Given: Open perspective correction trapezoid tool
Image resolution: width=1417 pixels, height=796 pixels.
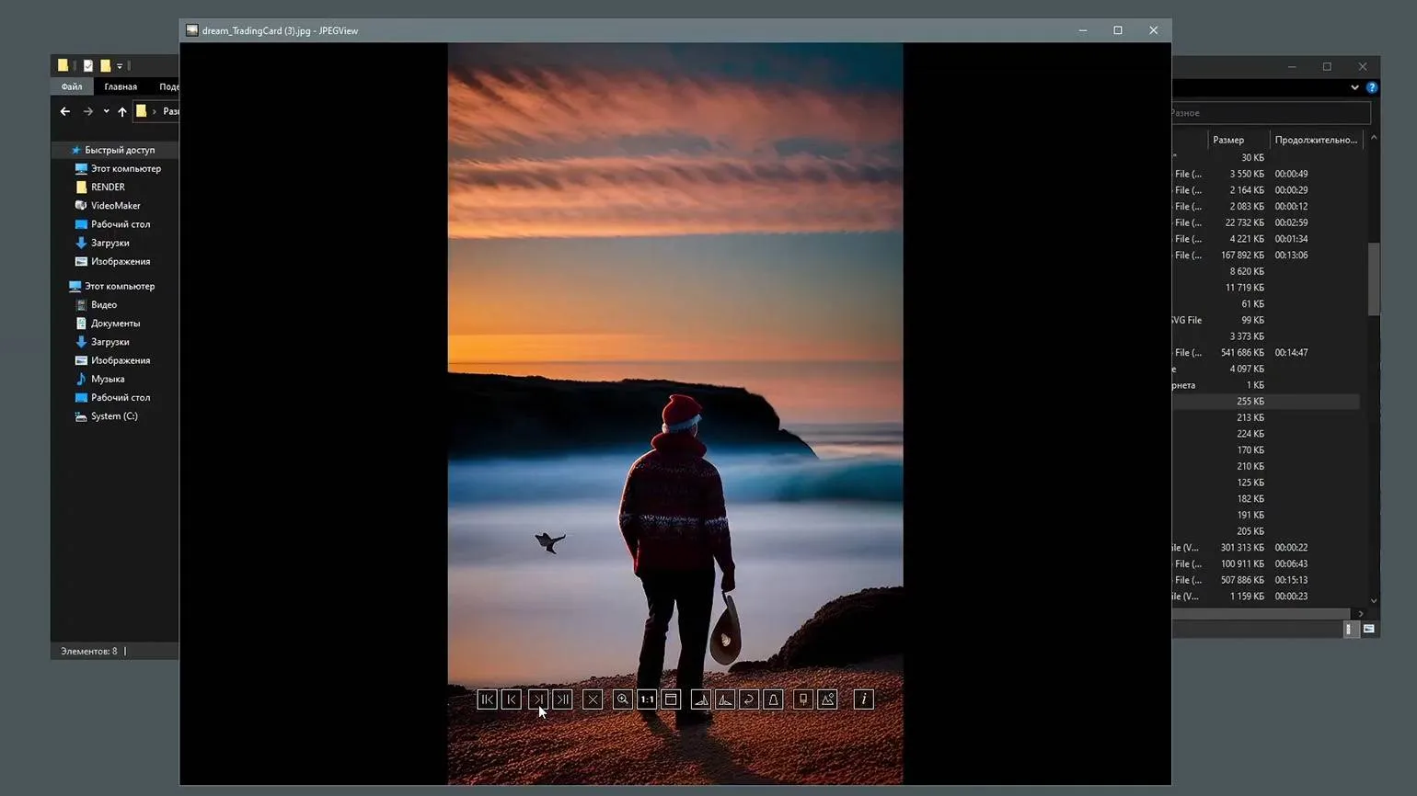Looking at the screenshot, I should click(773, 699).
